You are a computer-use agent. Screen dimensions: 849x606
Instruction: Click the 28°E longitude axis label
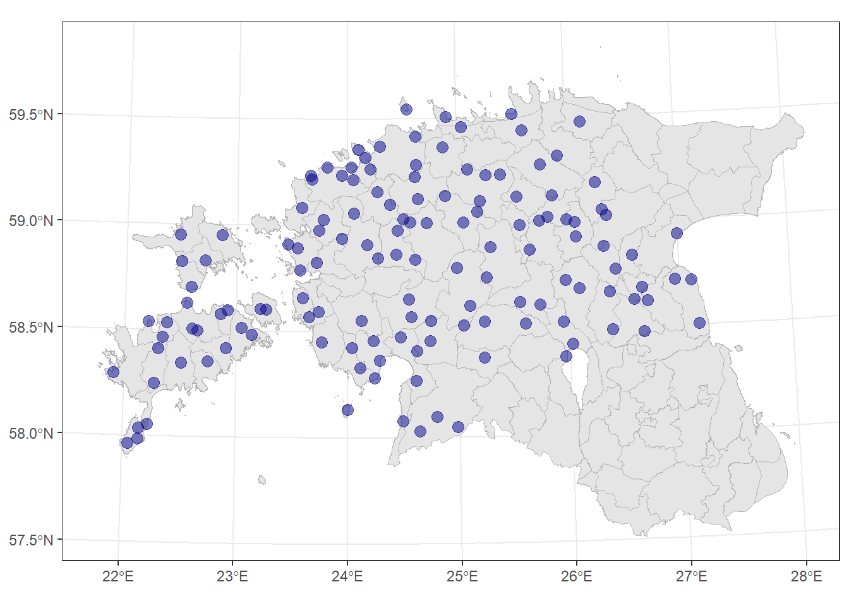(806, 576)
